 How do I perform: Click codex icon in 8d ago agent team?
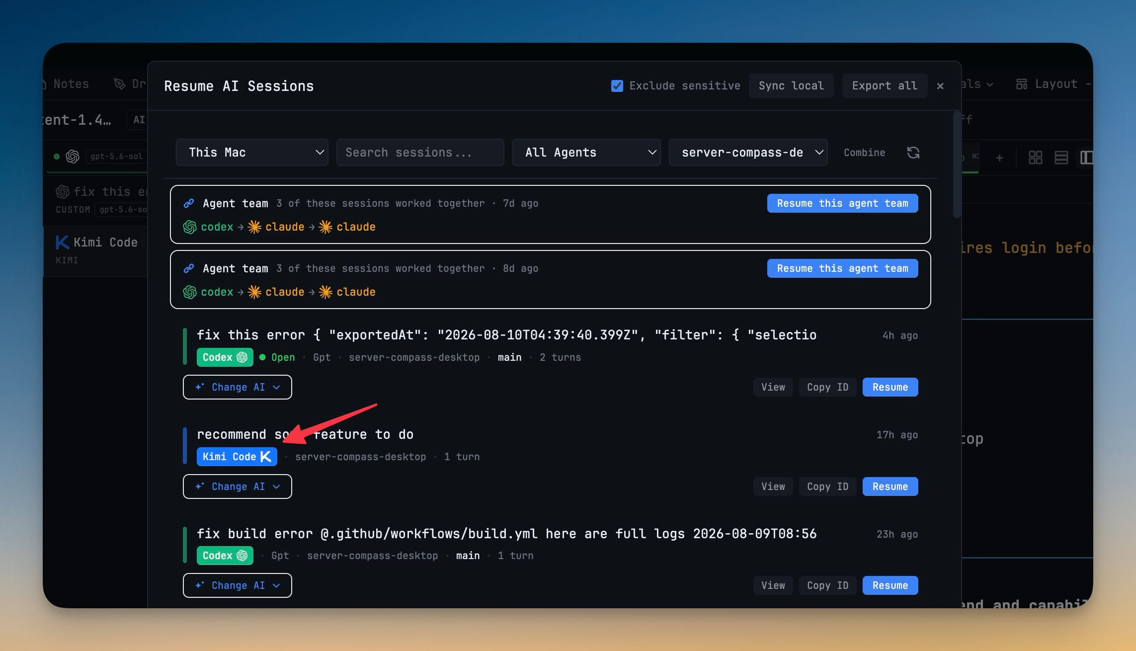(x=190, y=292)
